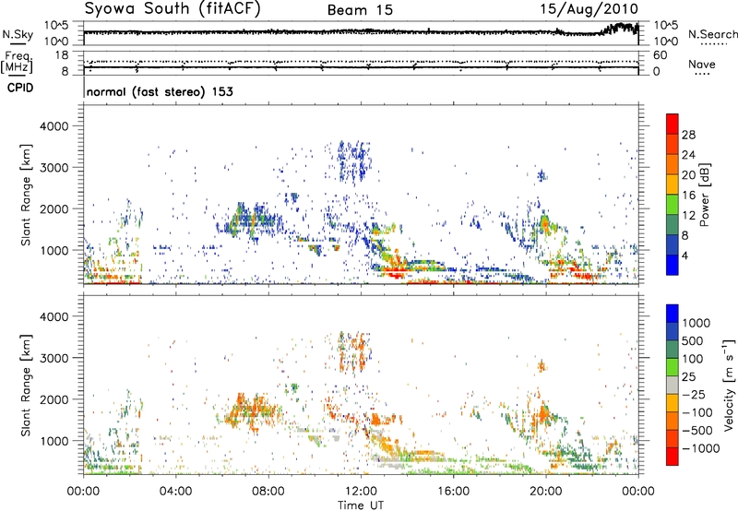This screenshot has width=738, height=511.
Task: Click the red top of power colorbar
Action: tap(673, 124)
